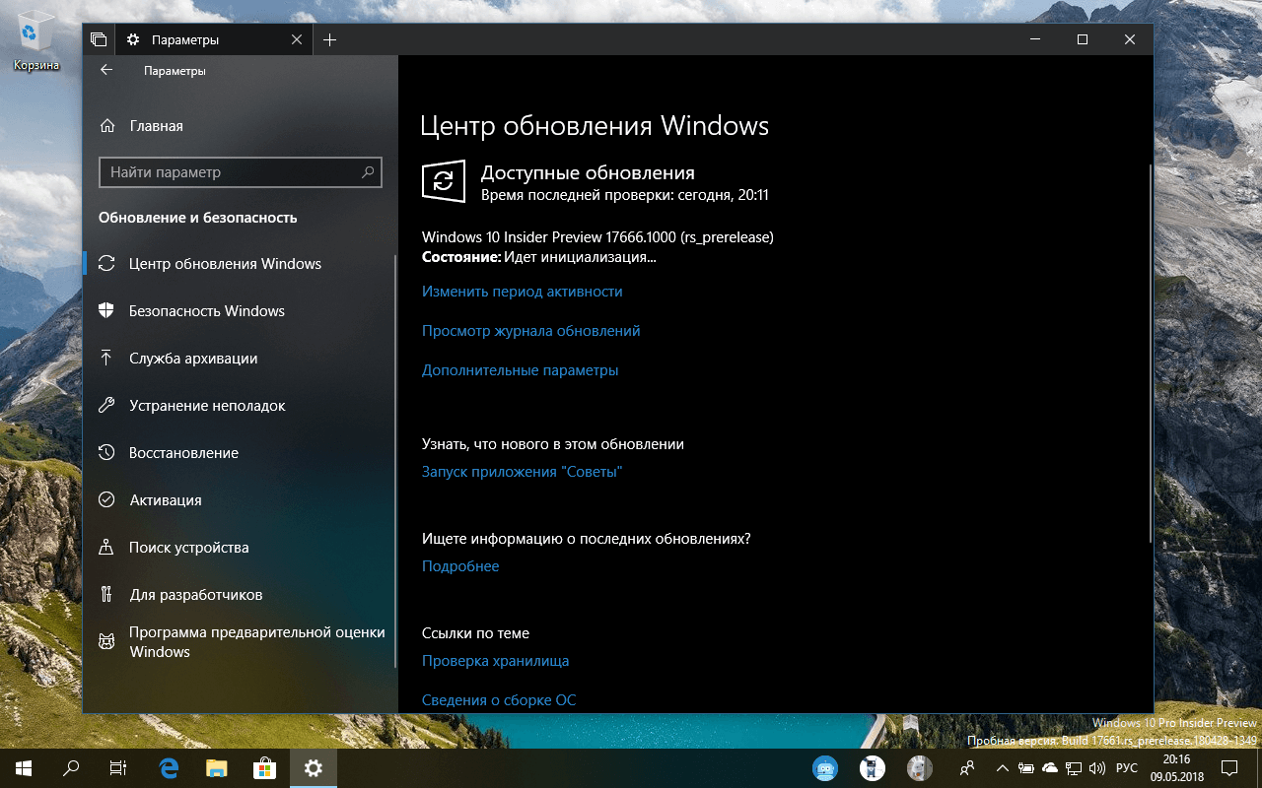Screen dimensions: 1262x788
Task: Click the Settings gear on taskbar
Action: pyautogui.click(x=314, y=768)
